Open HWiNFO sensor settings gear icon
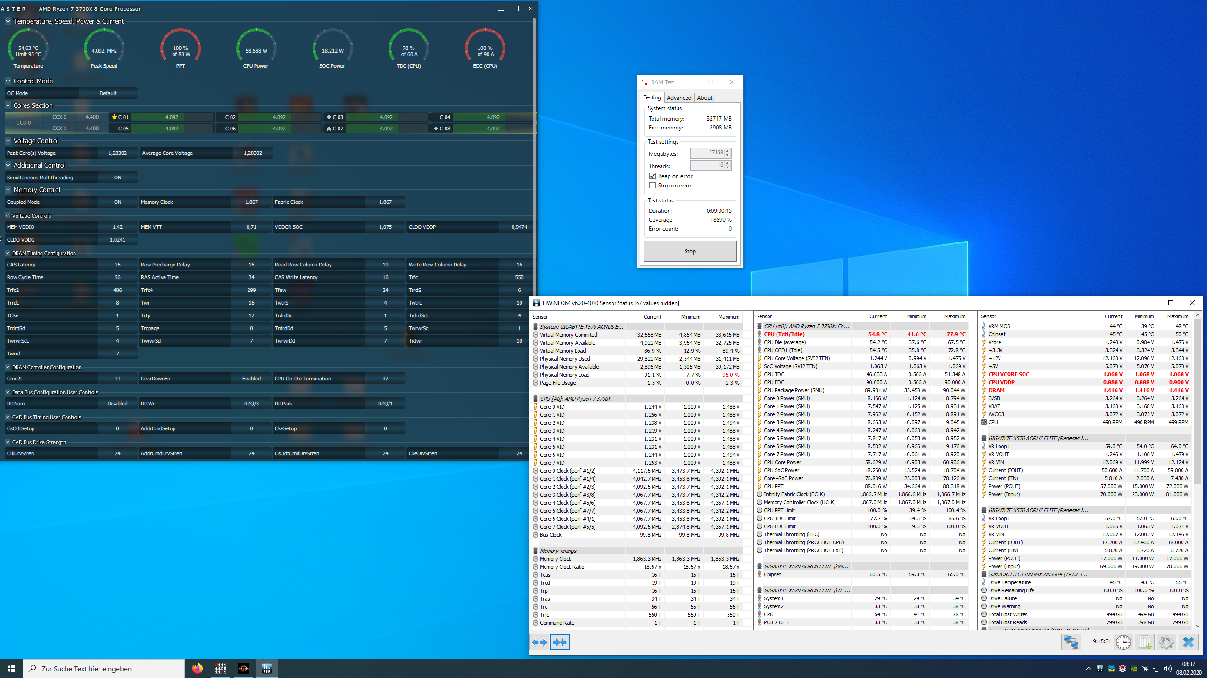Image resolution: width=1207 pixels, height=678 pixels. 1166,642
